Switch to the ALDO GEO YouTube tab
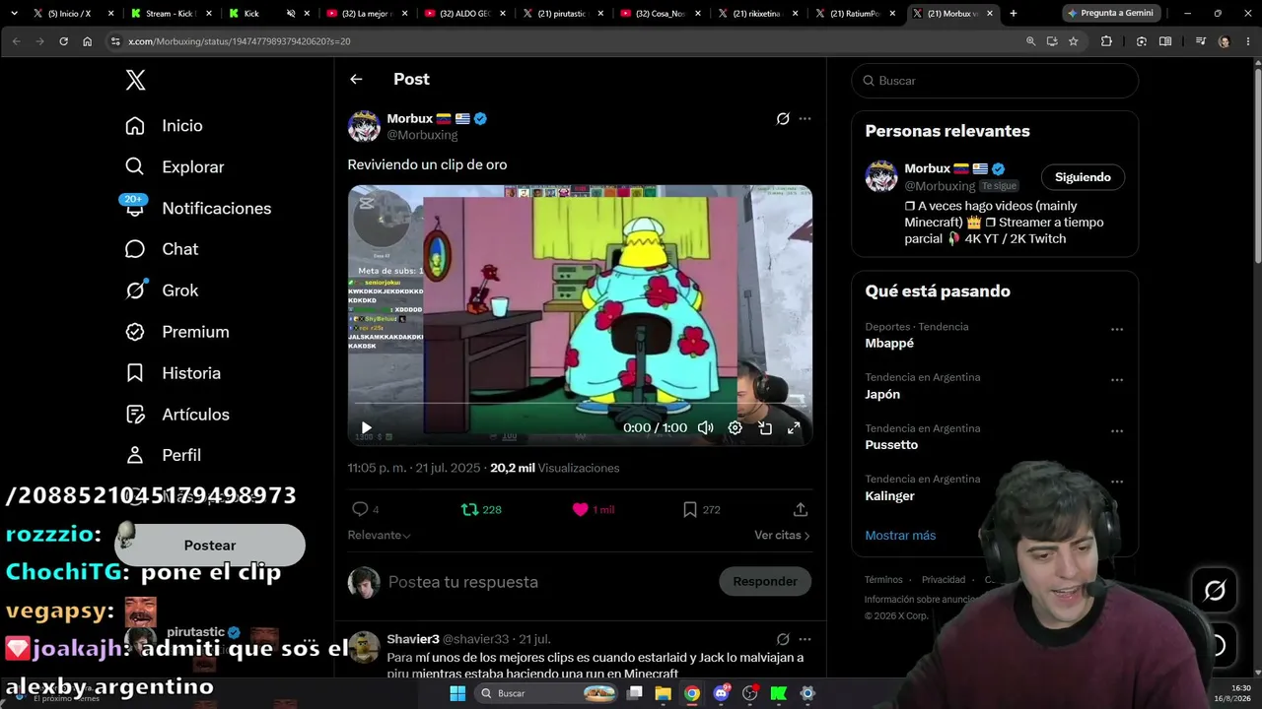The height and width of the screenshot is (709, 1262). 465,14
